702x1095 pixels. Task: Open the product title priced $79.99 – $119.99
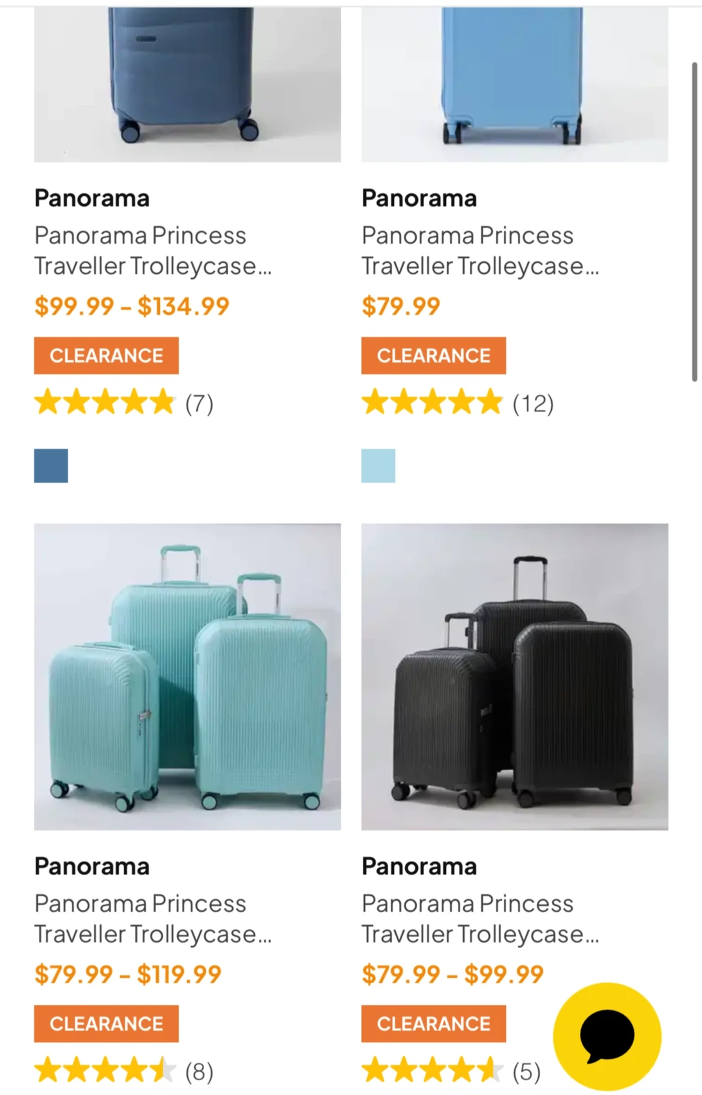pos(153,919)
